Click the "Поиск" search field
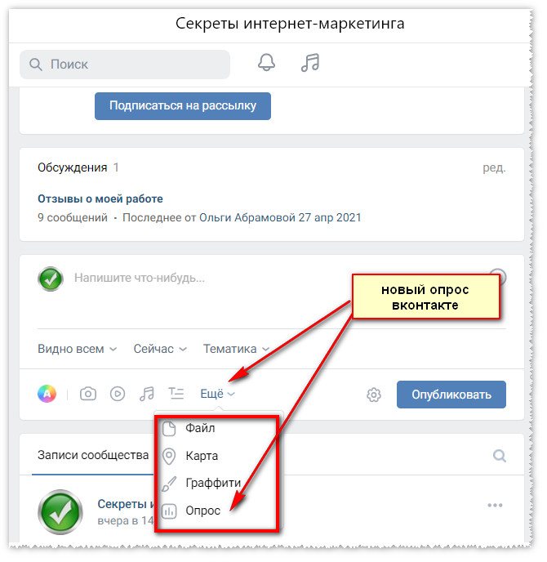 pyautogui.click(x=125, y=65)
